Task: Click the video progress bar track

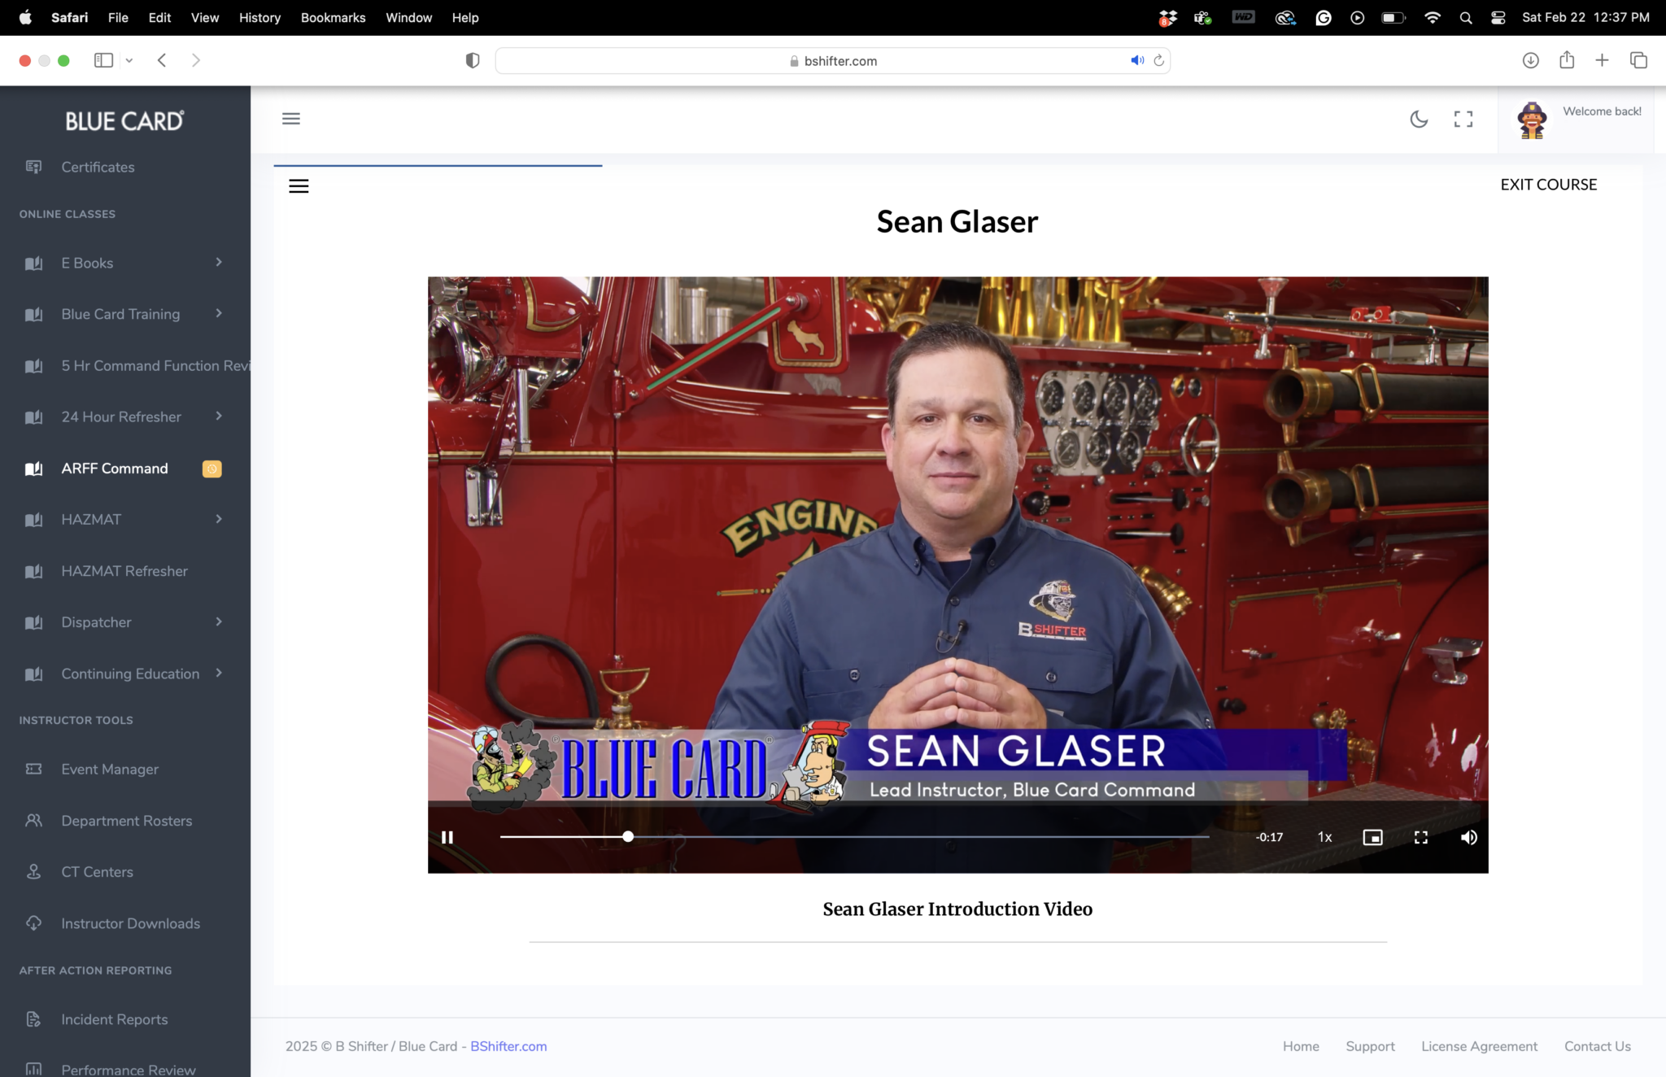Action: click(895, 837)
